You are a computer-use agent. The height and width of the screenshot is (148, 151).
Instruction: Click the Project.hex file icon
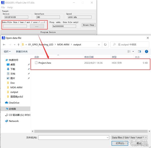coord(36,63)
